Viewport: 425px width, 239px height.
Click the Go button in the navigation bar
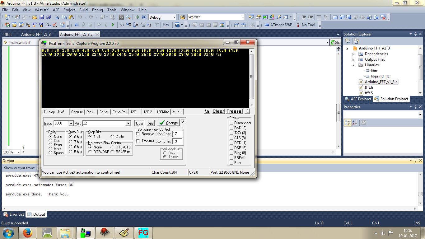tap(335, 42)
